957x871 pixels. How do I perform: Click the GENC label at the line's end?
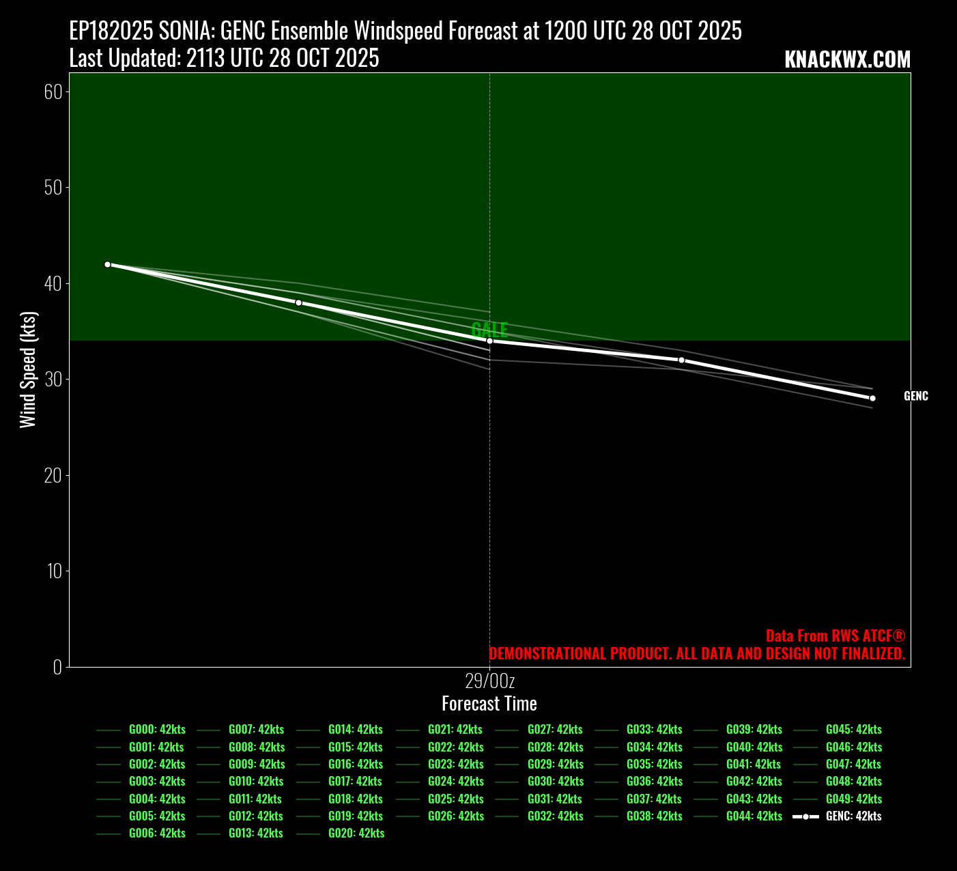[x=915, y=396]
